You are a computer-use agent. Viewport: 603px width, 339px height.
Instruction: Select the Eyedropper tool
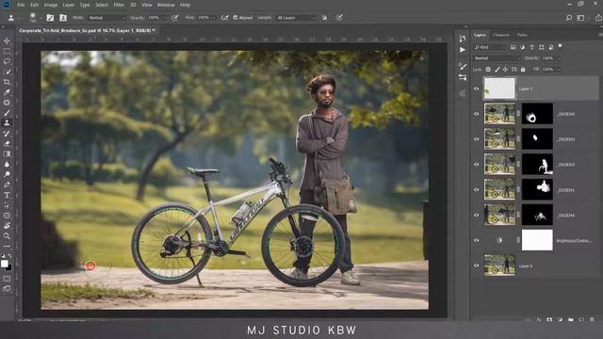tap(7, 92)
